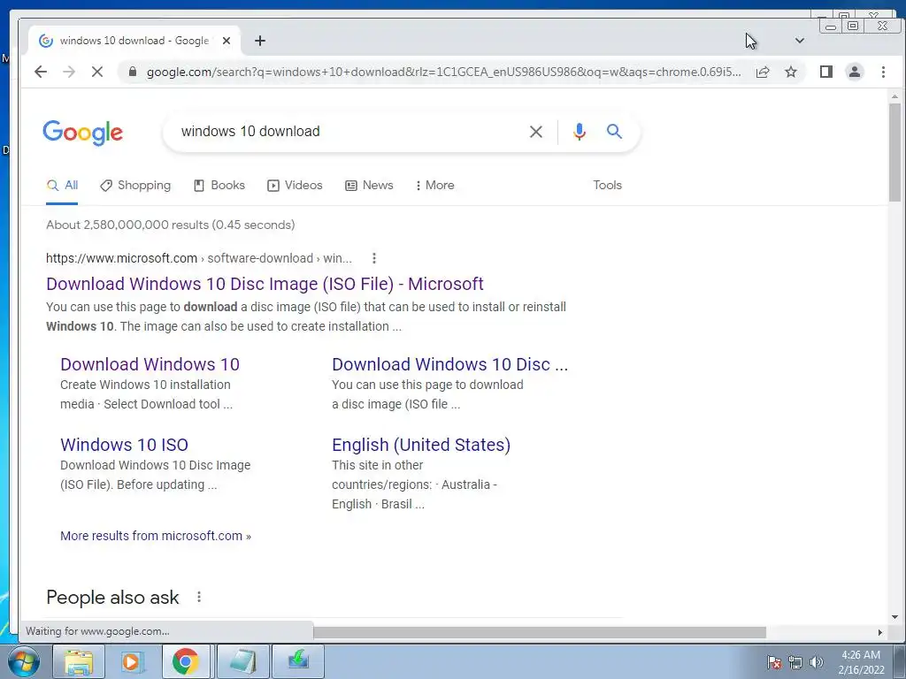The image size is (906, 679).
Task: Open the installer taskbar icon with green arrow
Action: click(x=298, y=661)
